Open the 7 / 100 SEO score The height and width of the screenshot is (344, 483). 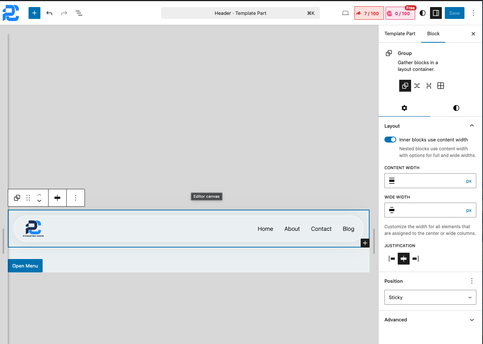pyautogui.click(x=369, y=13)
